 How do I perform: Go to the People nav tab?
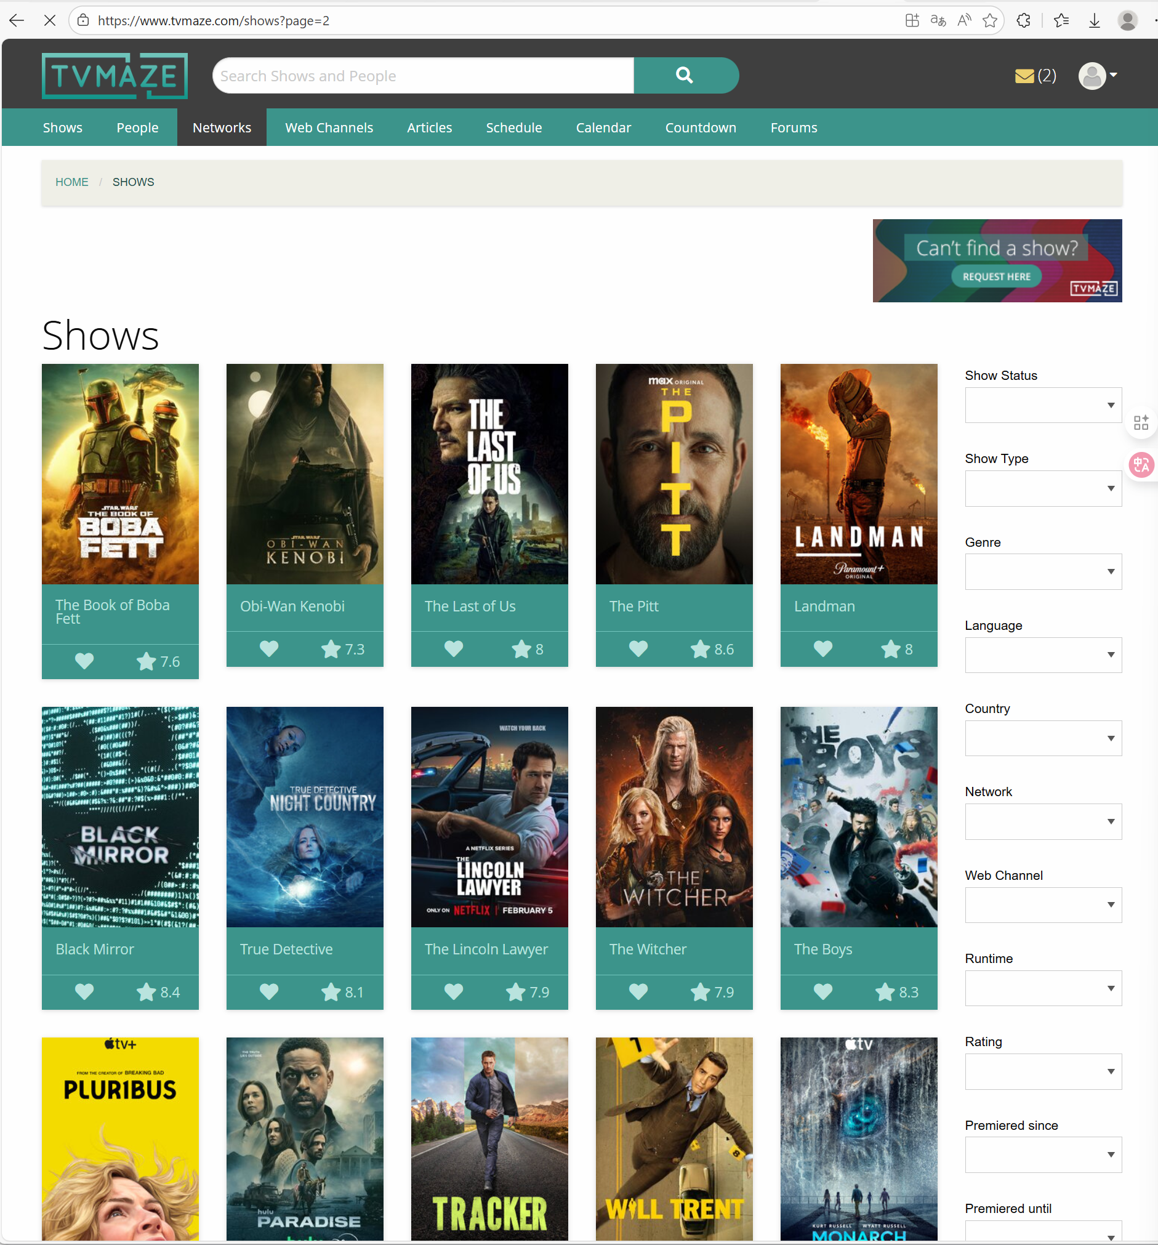[x=137, y=127]
